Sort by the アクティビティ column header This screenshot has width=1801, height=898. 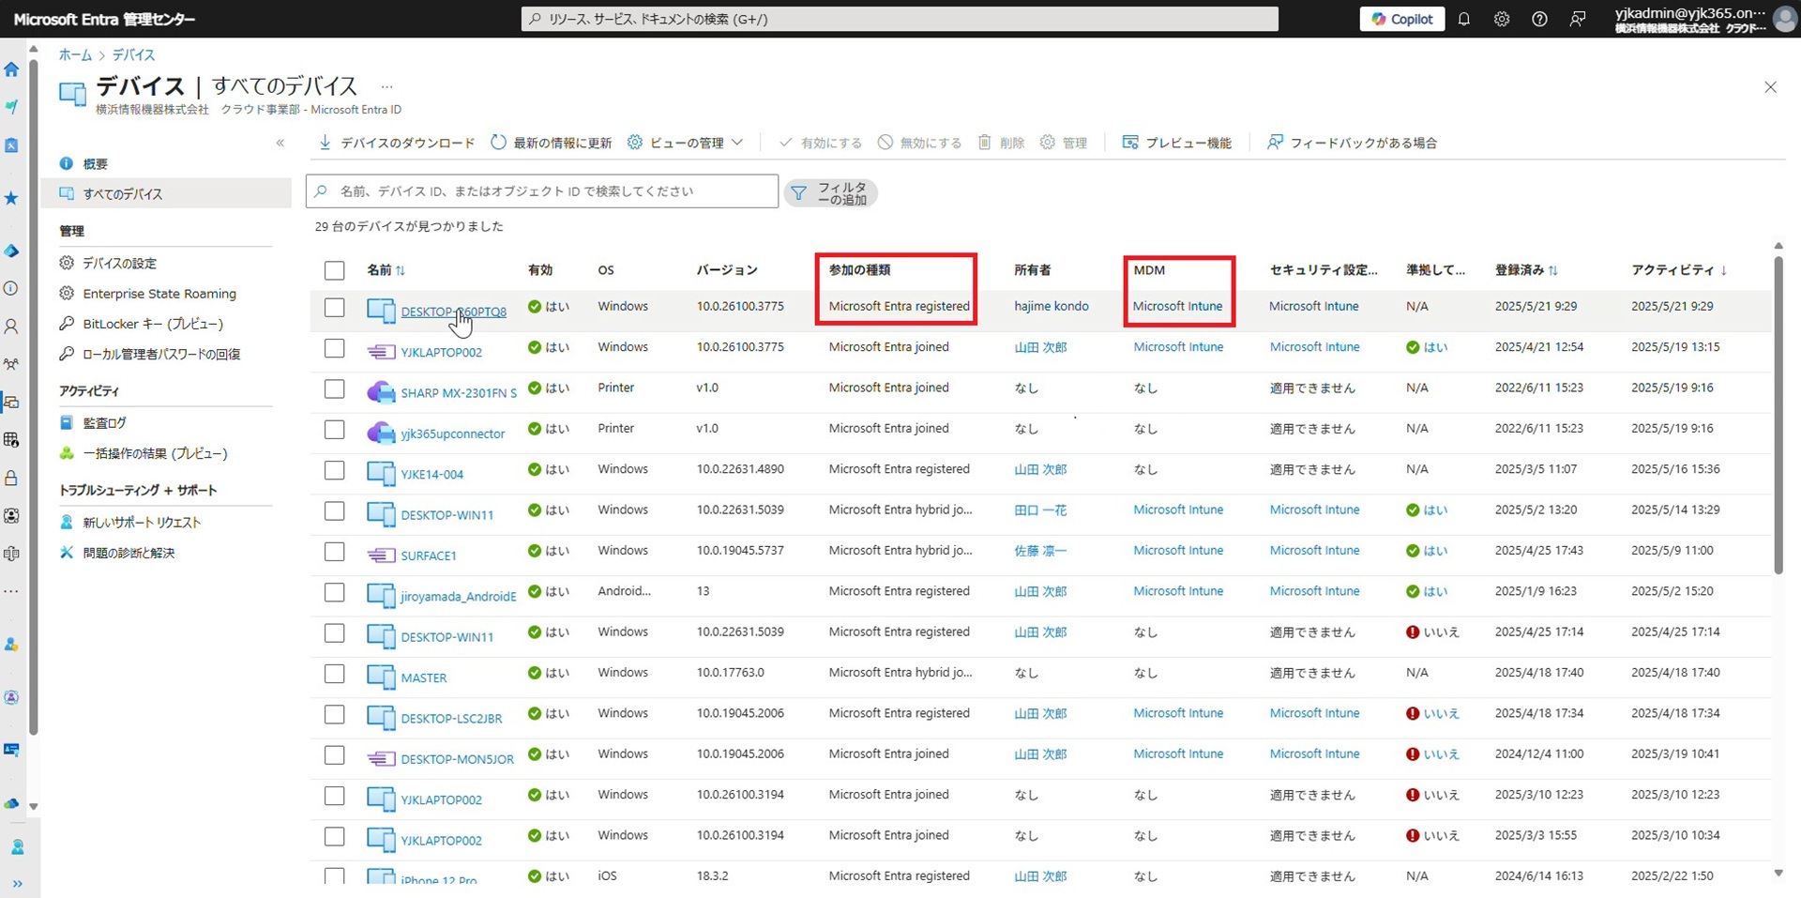(1678, 270)
